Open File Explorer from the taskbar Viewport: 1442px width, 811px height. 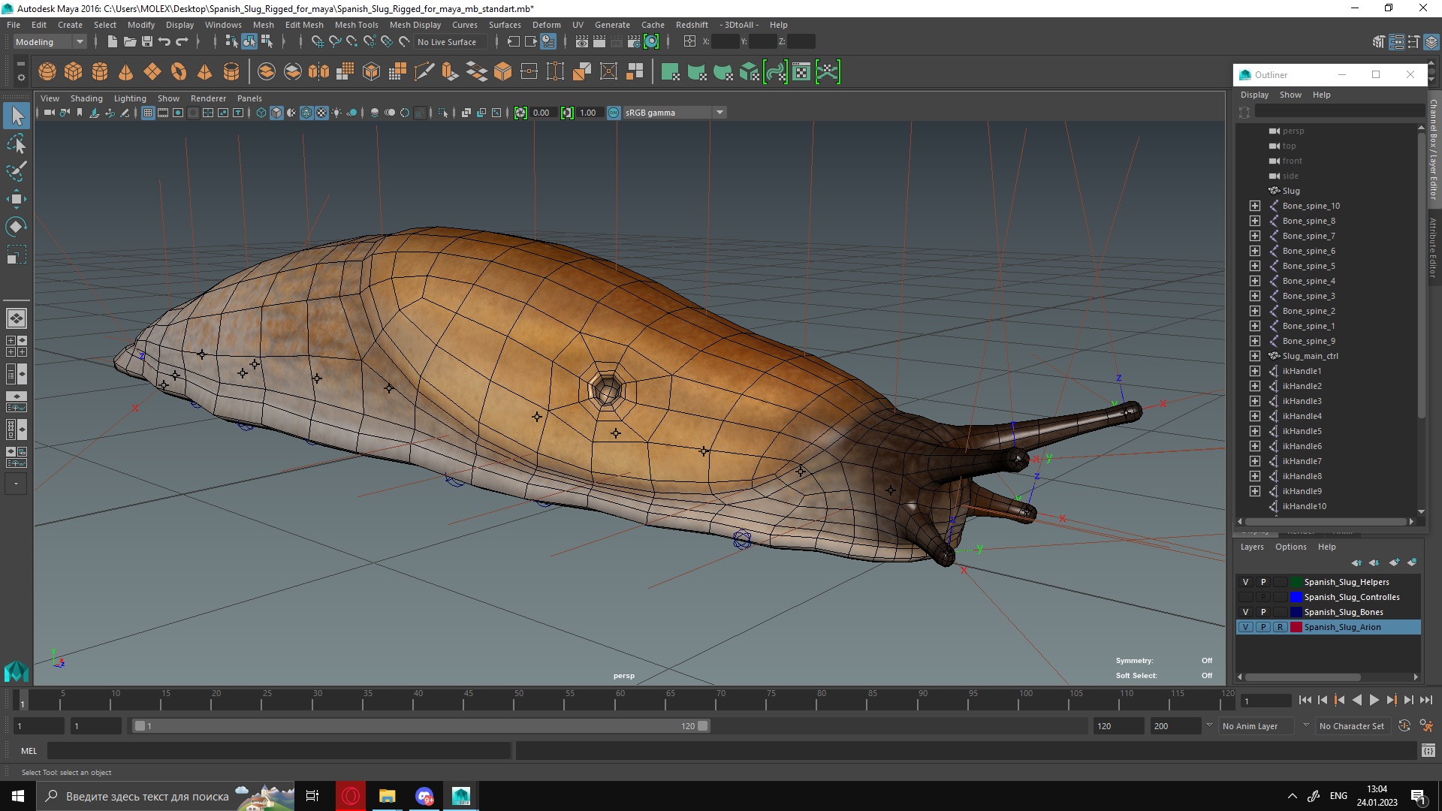(x=387, y=796)
